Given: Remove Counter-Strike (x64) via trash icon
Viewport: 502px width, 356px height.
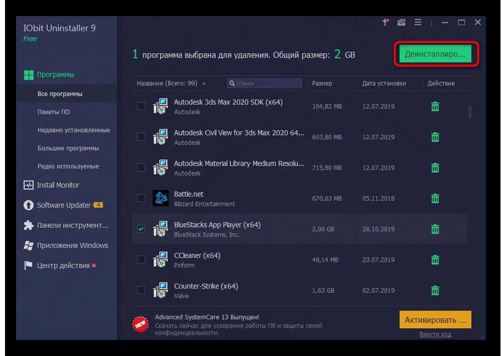Looking at the screenshot, I should click(435, 290).
